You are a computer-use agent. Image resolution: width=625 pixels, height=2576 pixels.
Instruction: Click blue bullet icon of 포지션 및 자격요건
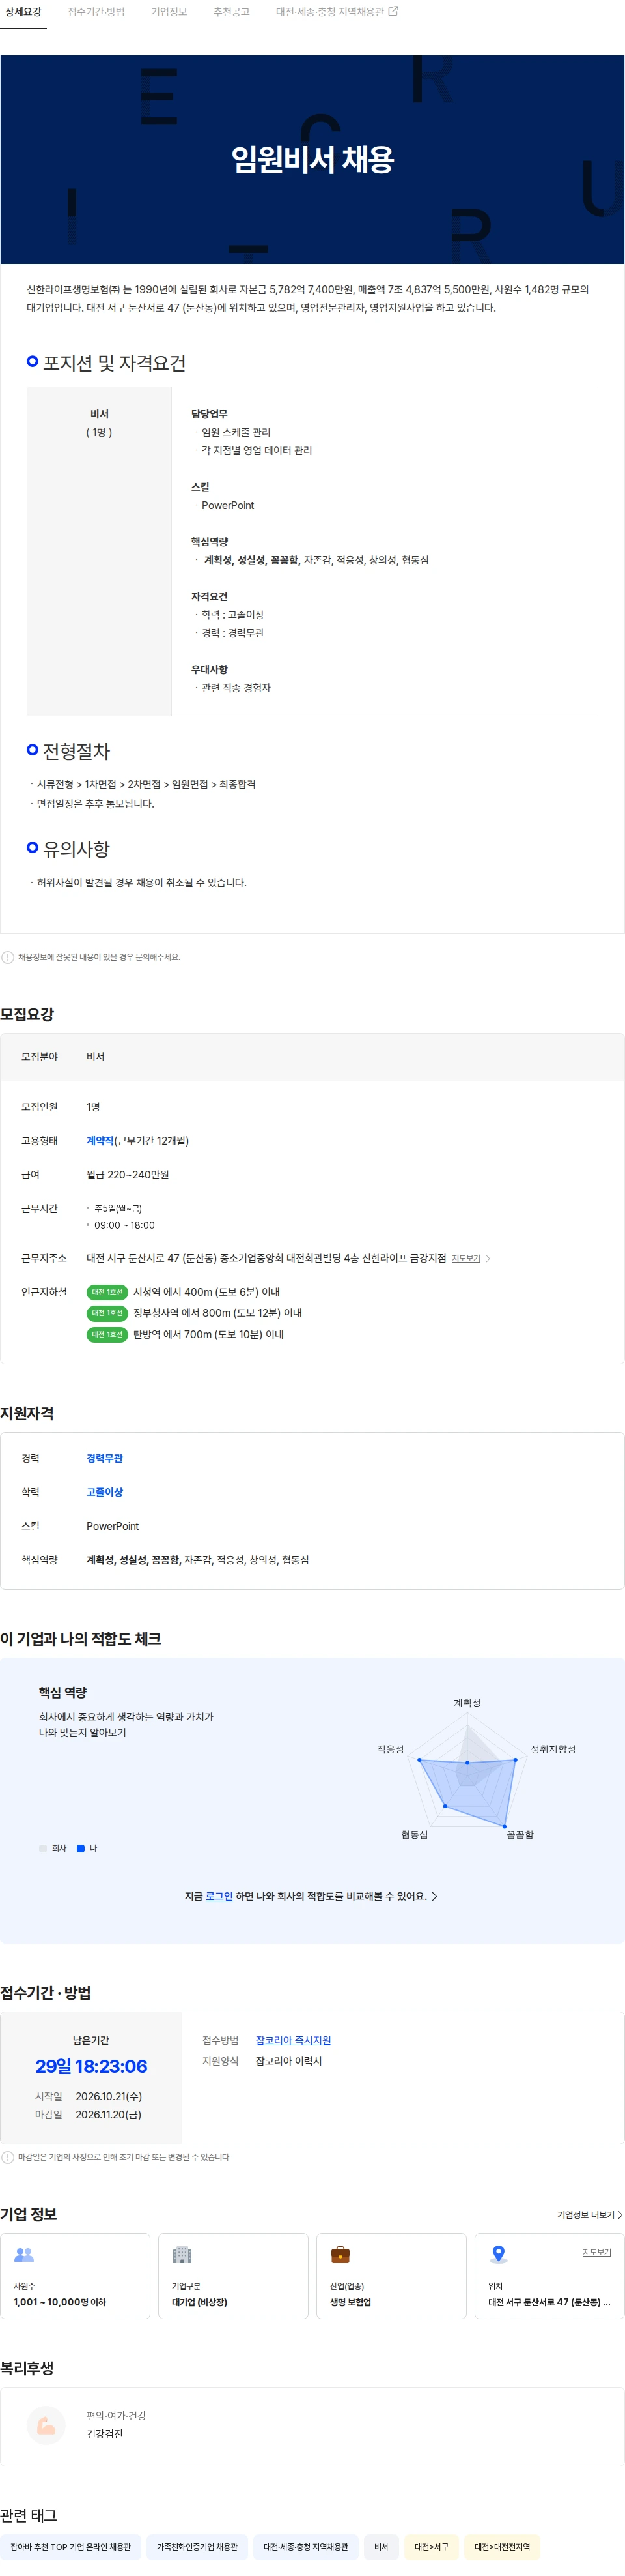(33, 361)
